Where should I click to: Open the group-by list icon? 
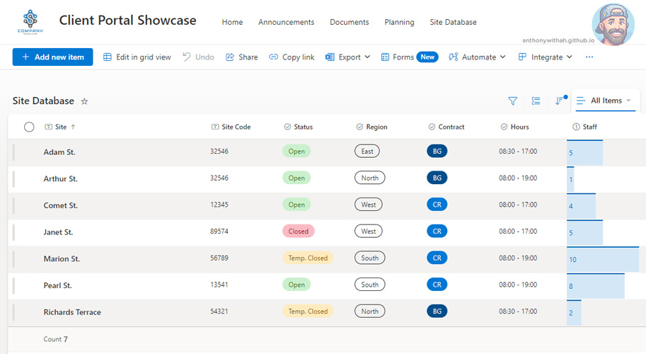(x=536, y=101)
